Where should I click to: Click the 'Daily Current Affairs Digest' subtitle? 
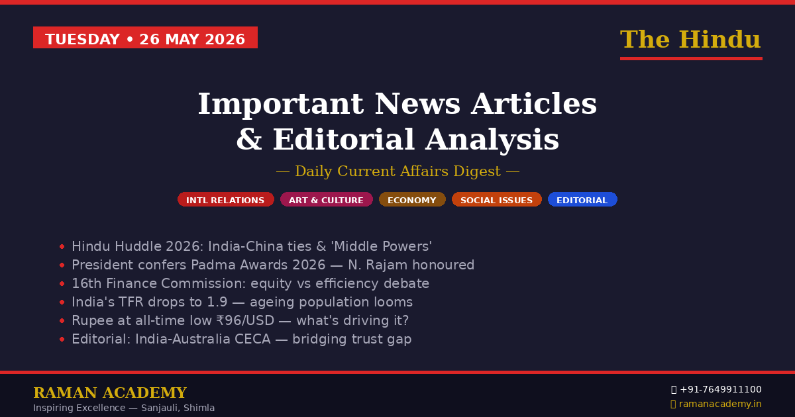pos(397,171)
